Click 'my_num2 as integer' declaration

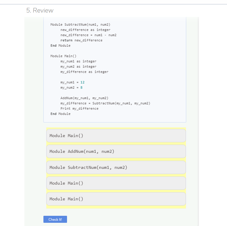pos(78,66)
